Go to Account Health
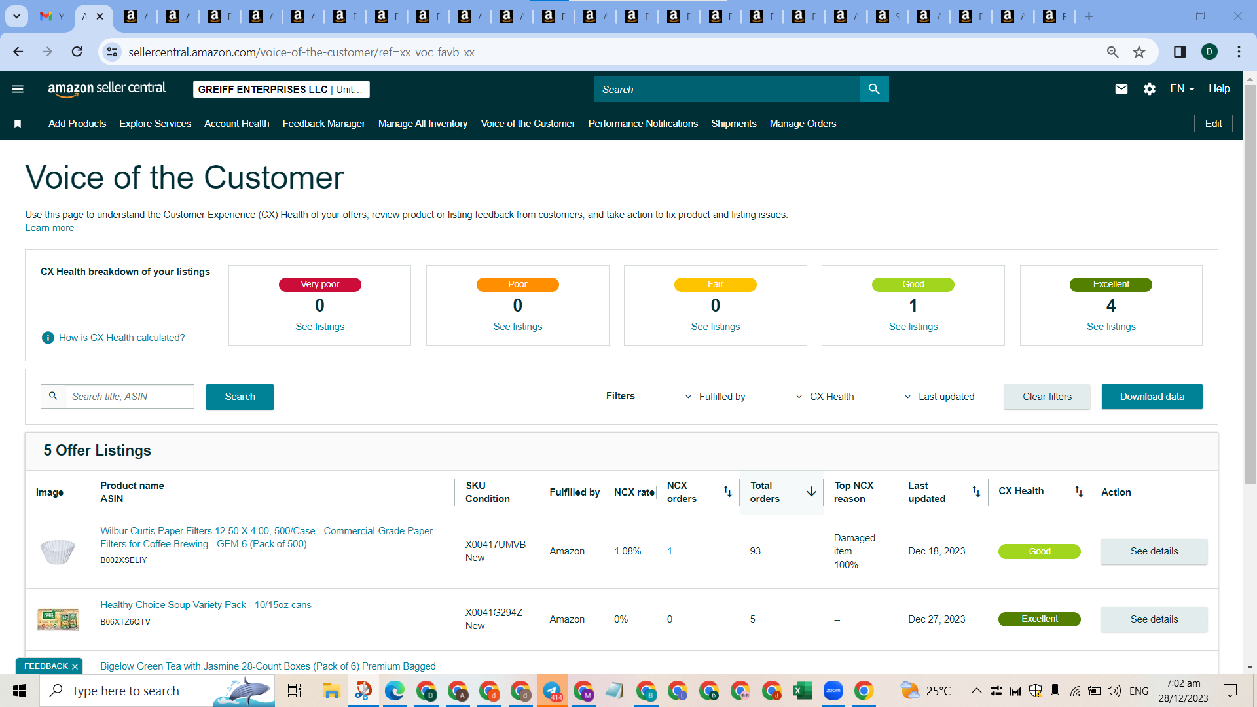 click(237, 124)
